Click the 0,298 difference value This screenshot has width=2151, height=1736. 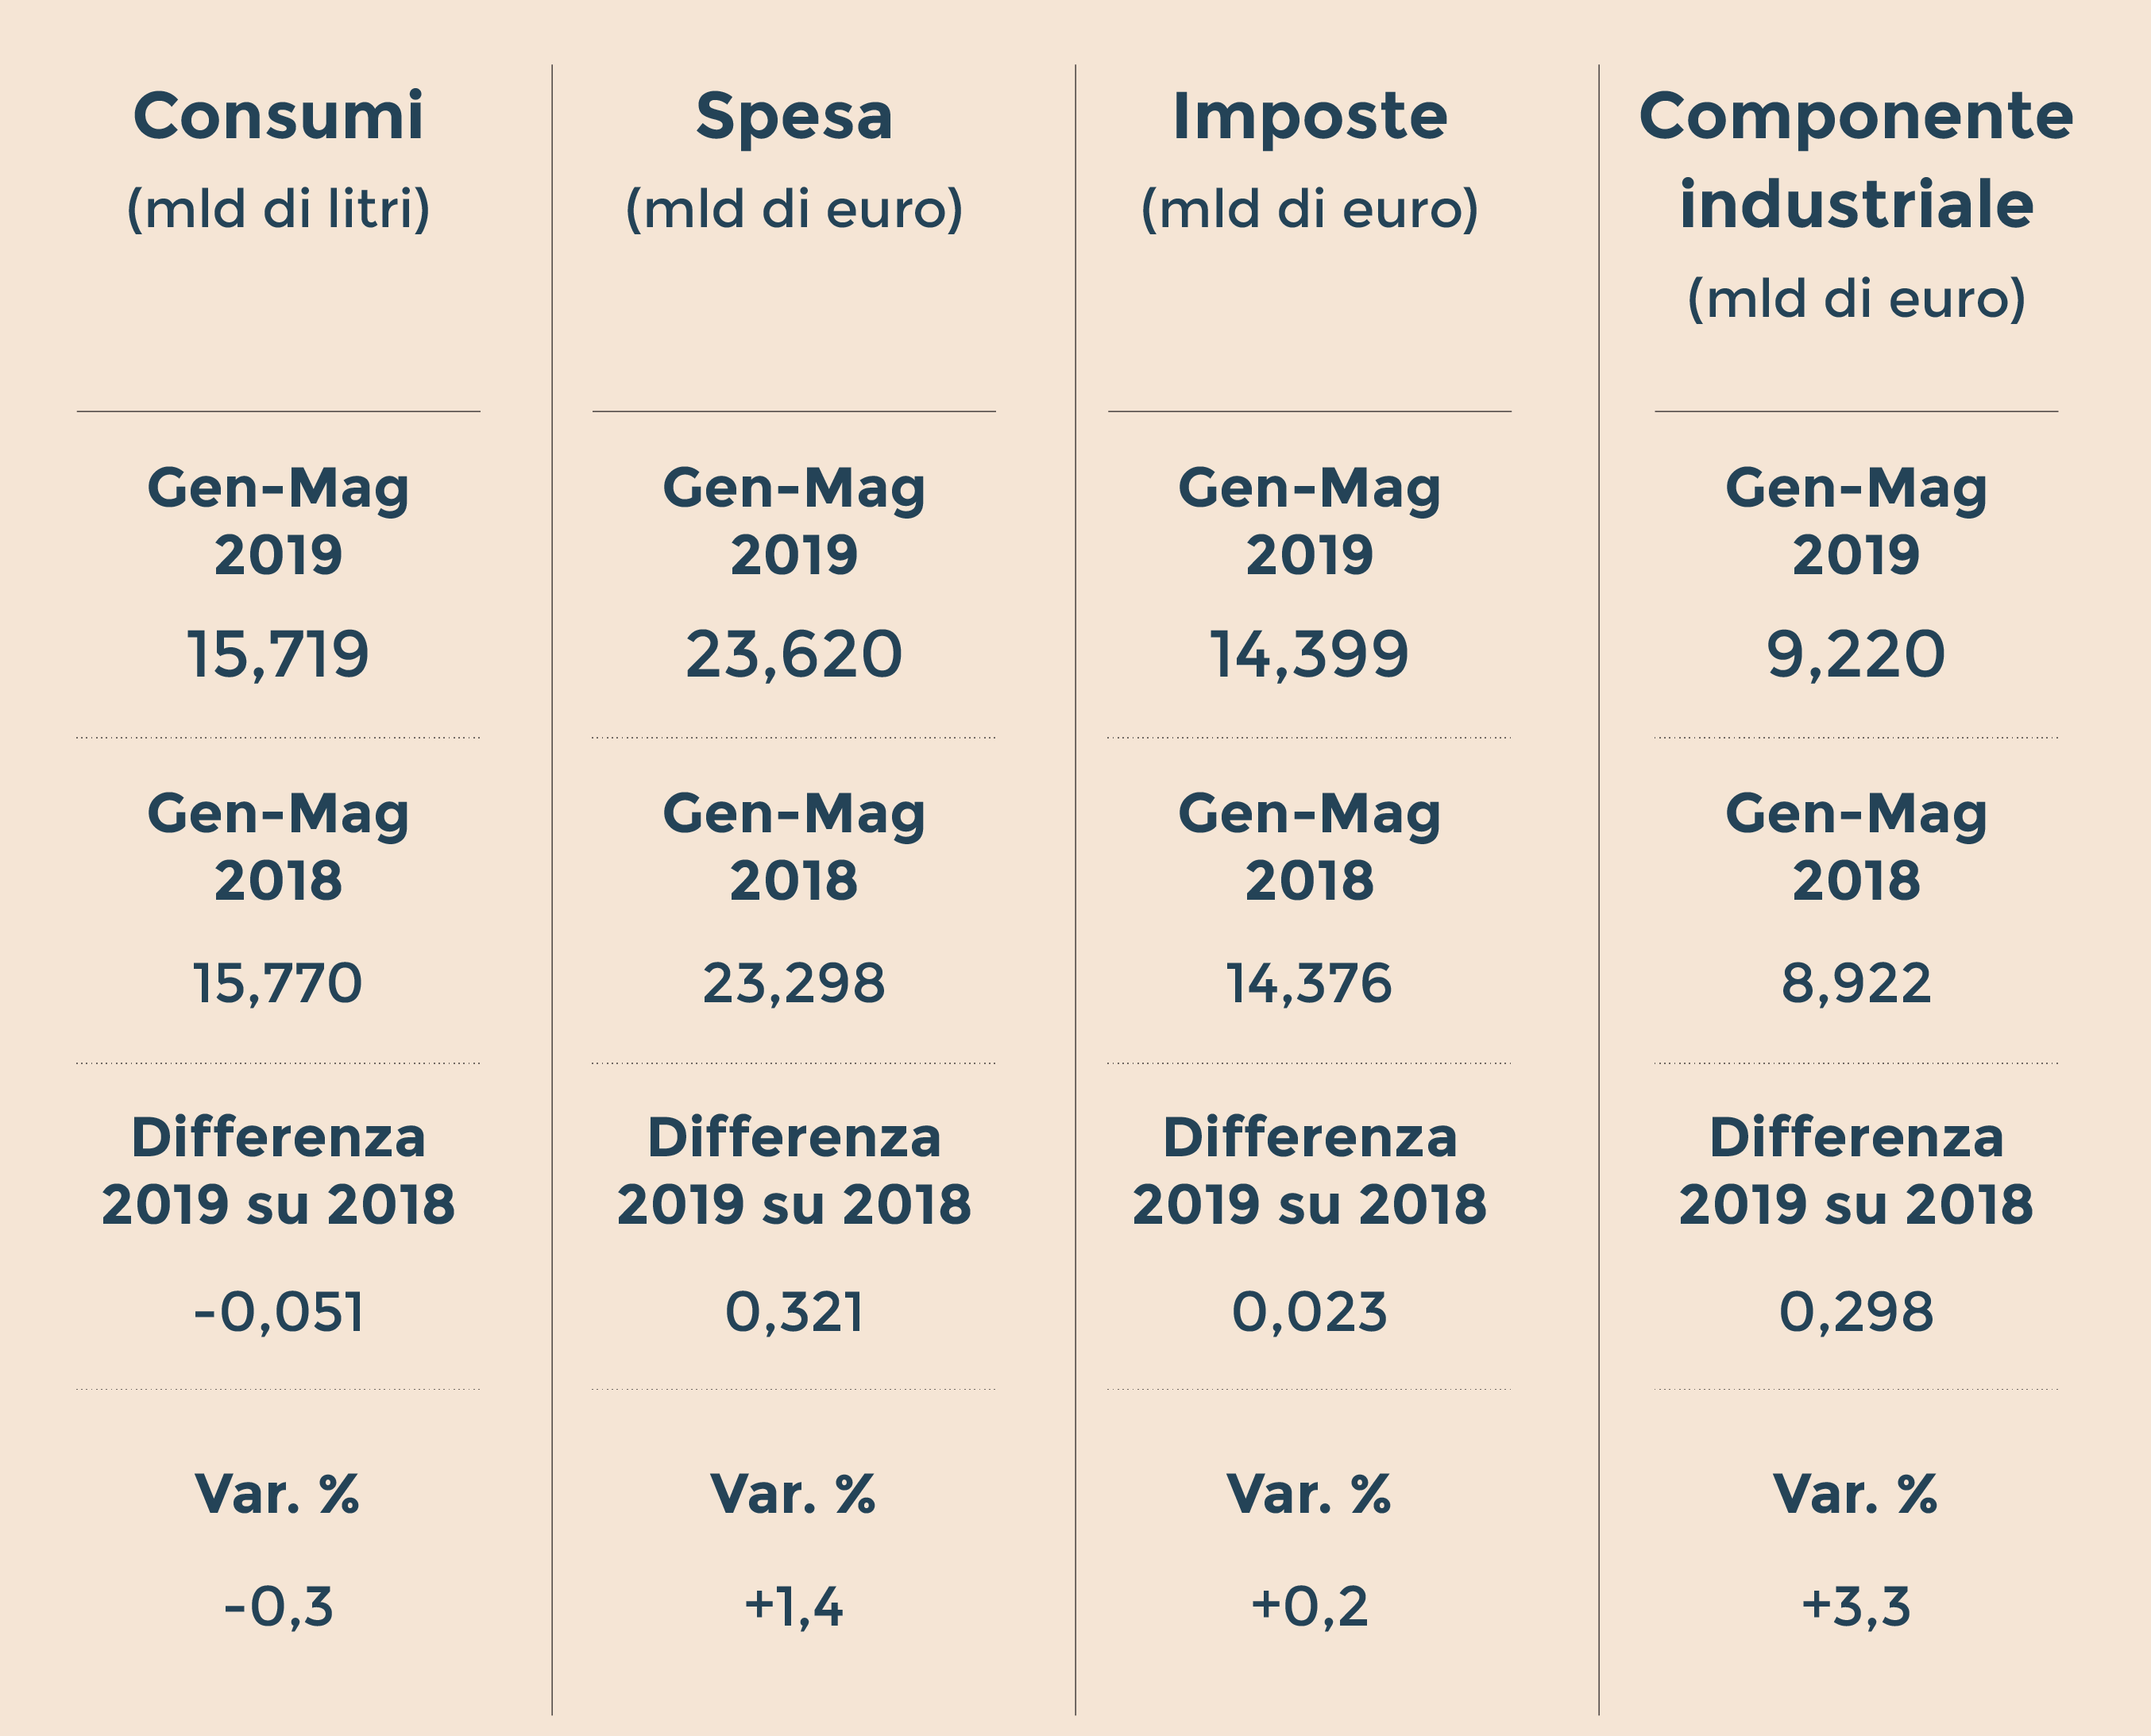[x=1856, y=1312]
